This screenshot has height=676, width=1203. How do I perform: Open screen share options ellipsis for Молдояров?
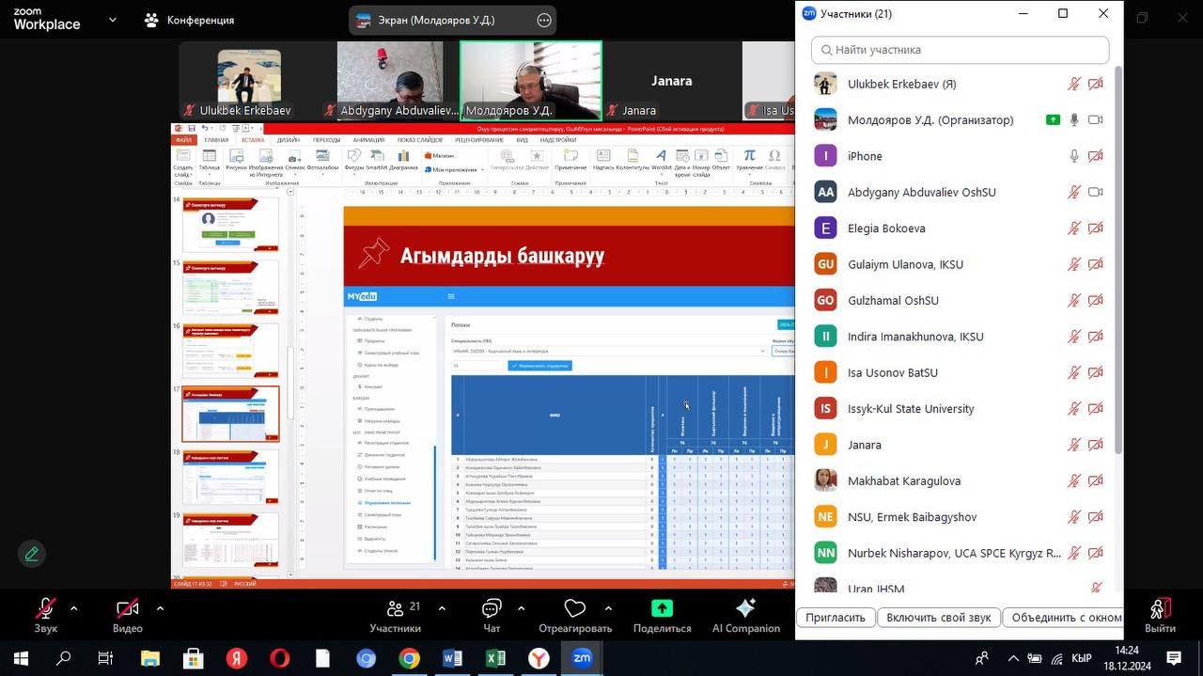tap(543, 20)
